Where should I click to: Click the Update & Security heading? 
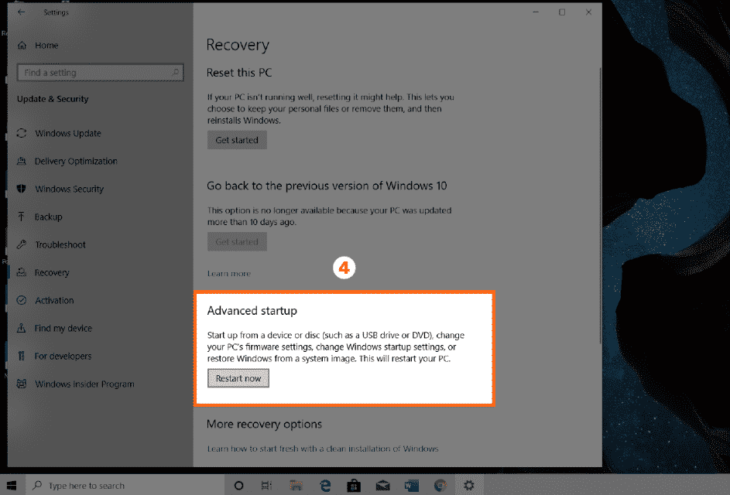53,99
